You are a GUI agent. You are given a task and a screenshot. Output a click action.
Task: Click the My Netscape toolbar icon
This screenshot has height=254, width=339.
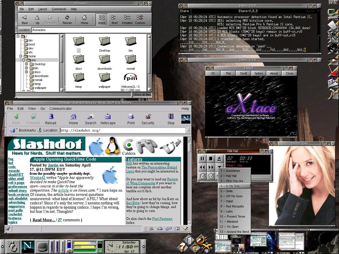(x=108, y=119)
